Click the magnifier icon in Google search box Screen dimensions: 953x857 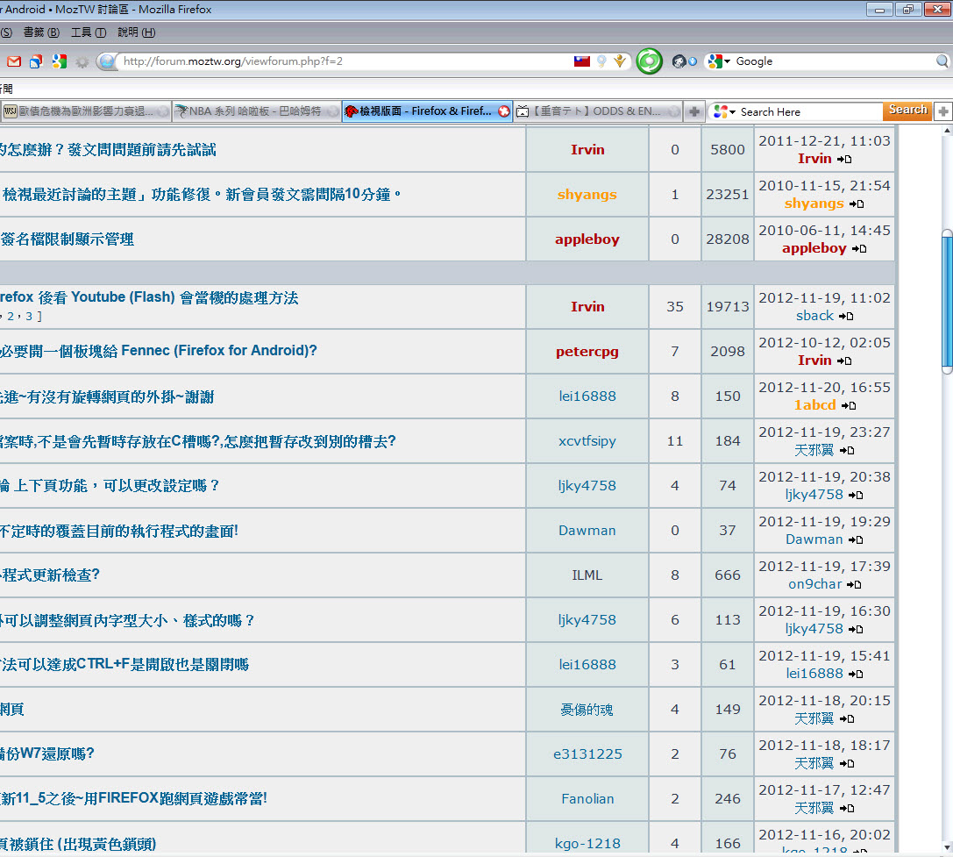point(942,61)
